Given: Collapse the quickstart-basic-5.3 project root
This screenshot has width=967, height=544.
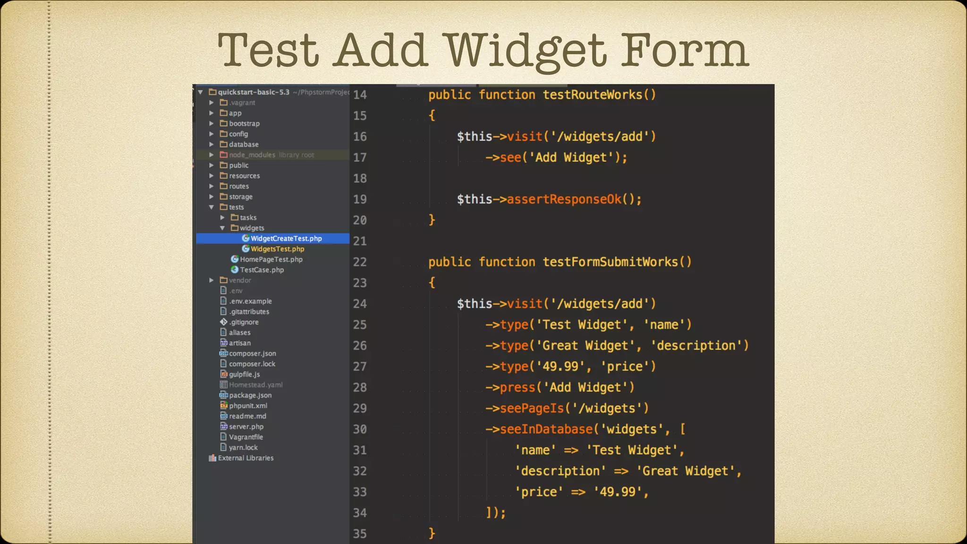Looking at the screenshot, I should tap(201, 92).
